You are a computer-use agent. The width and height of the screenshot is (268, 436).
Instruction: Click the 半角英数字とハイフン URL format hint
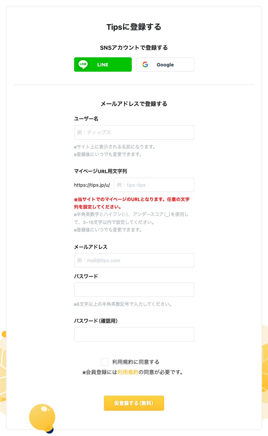[x=131, y=218]
